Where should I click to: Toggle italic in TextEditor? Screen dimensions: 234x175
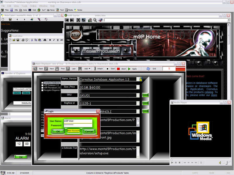coord(54,40)
